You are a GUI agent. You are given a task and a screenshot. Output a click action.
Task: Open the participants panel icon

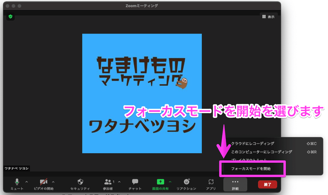(108, 181)
